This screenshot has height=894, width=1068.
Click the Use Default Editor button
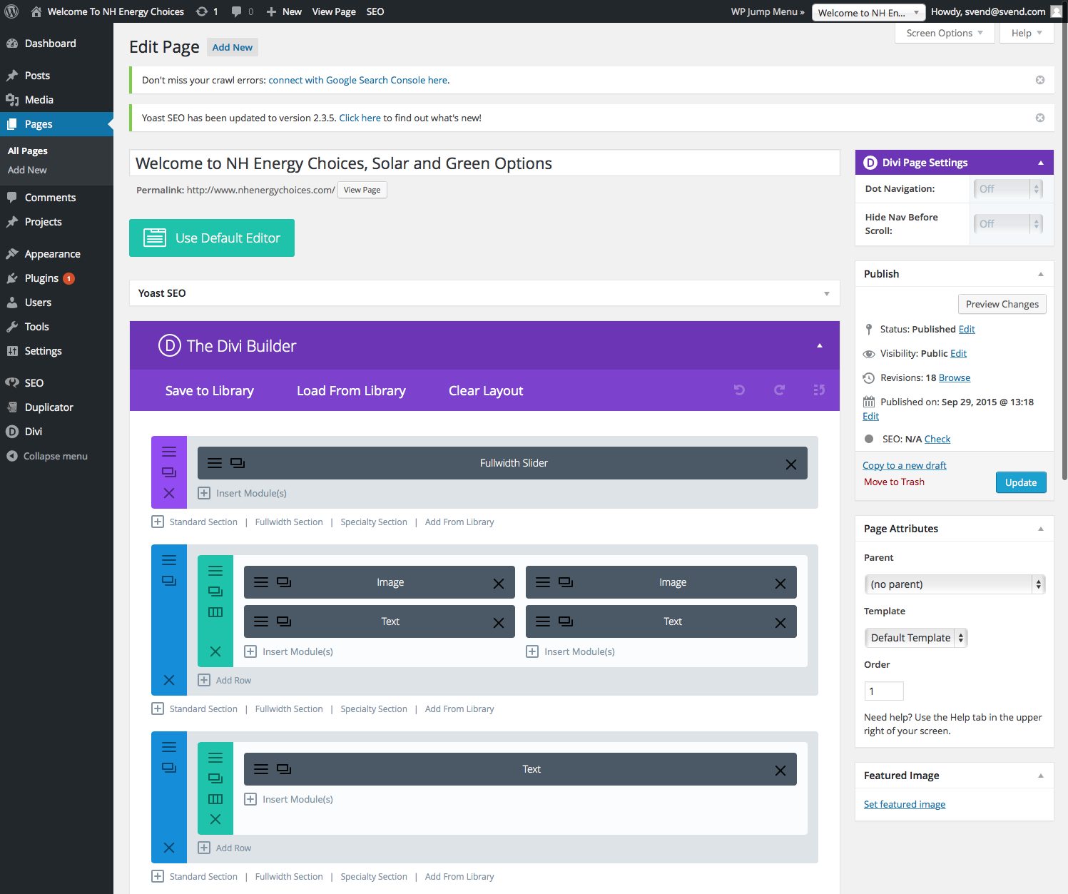[x=212, y=238]
